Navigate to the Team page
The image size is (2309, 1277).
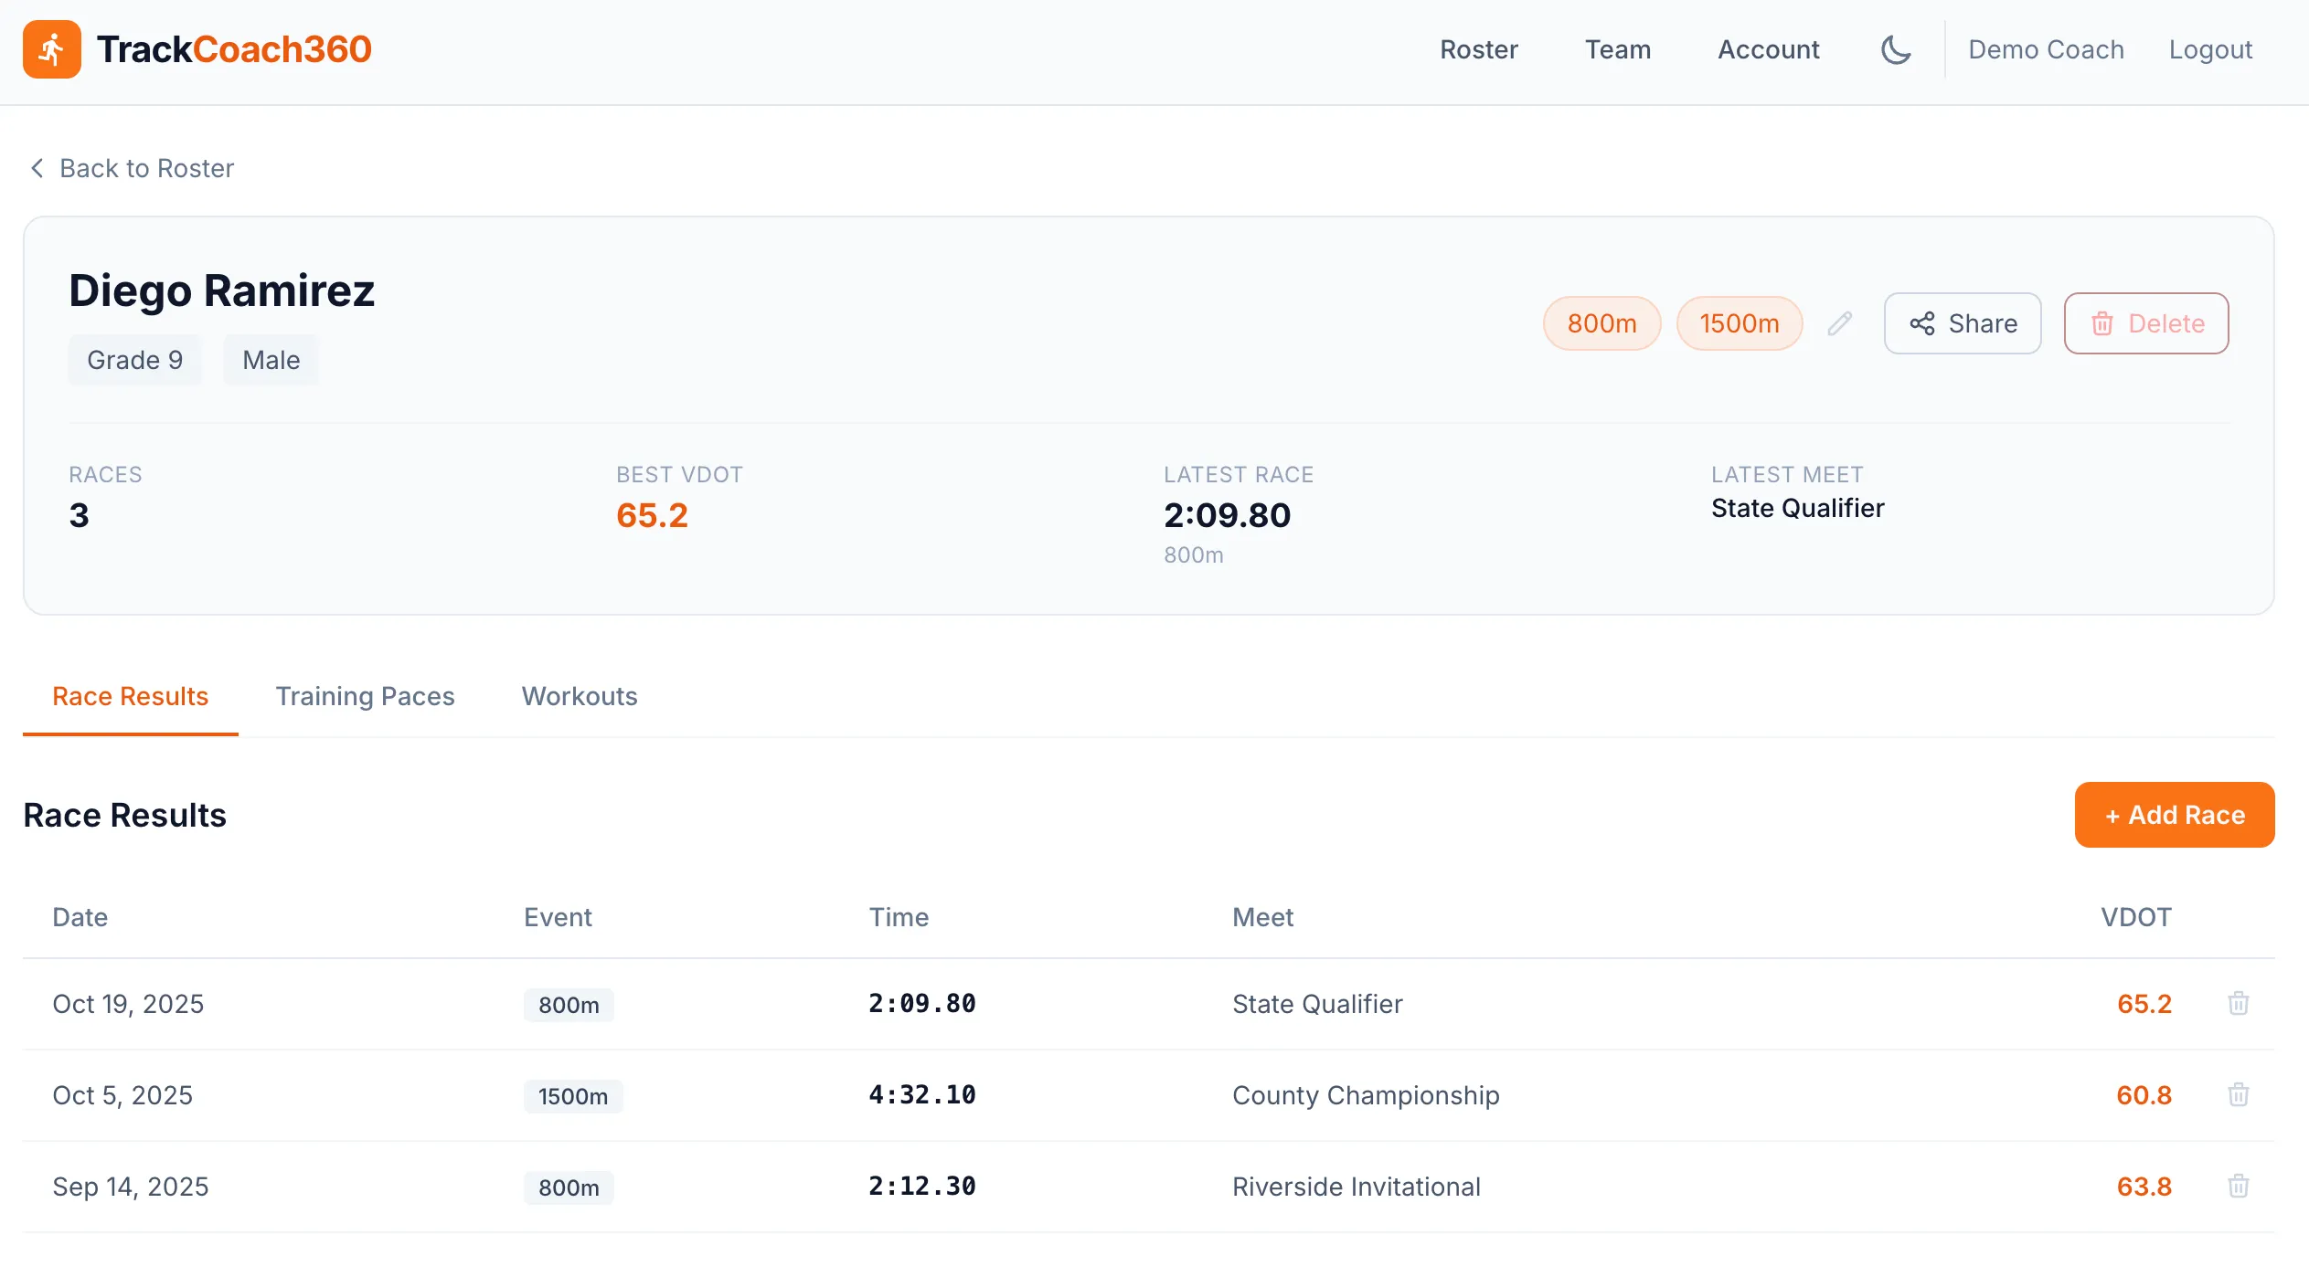pos(1618,49)
